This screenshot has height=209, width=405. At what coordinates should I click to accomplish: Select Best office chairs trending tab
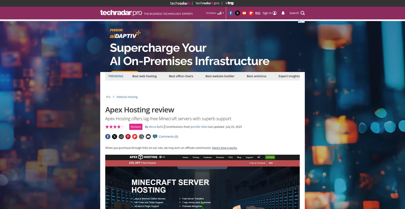181,76
